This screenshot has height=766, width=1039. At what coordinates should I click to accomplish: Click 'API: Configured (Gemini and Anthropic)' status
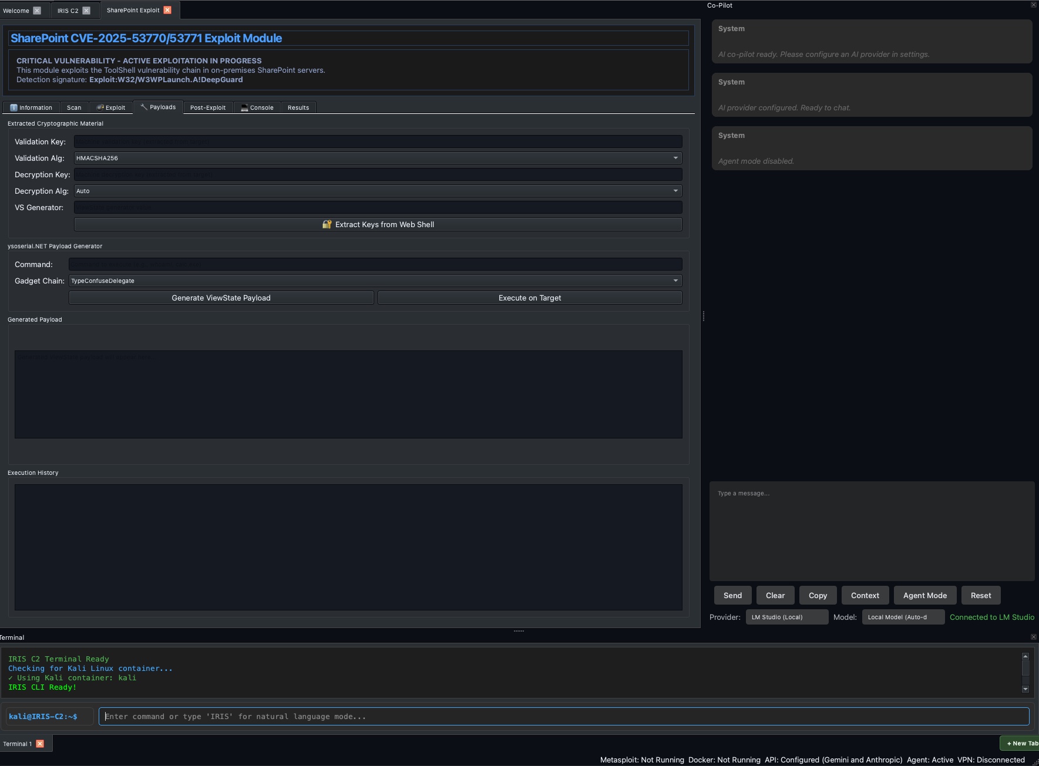coord(833,760)
